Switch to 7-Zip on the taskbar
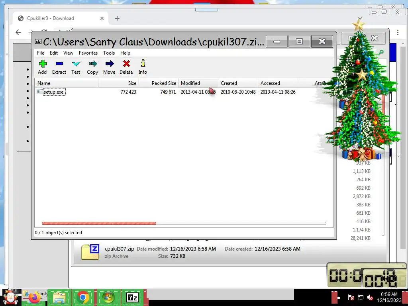This screenshot has height=306, width=408. [x=132, y=297]
